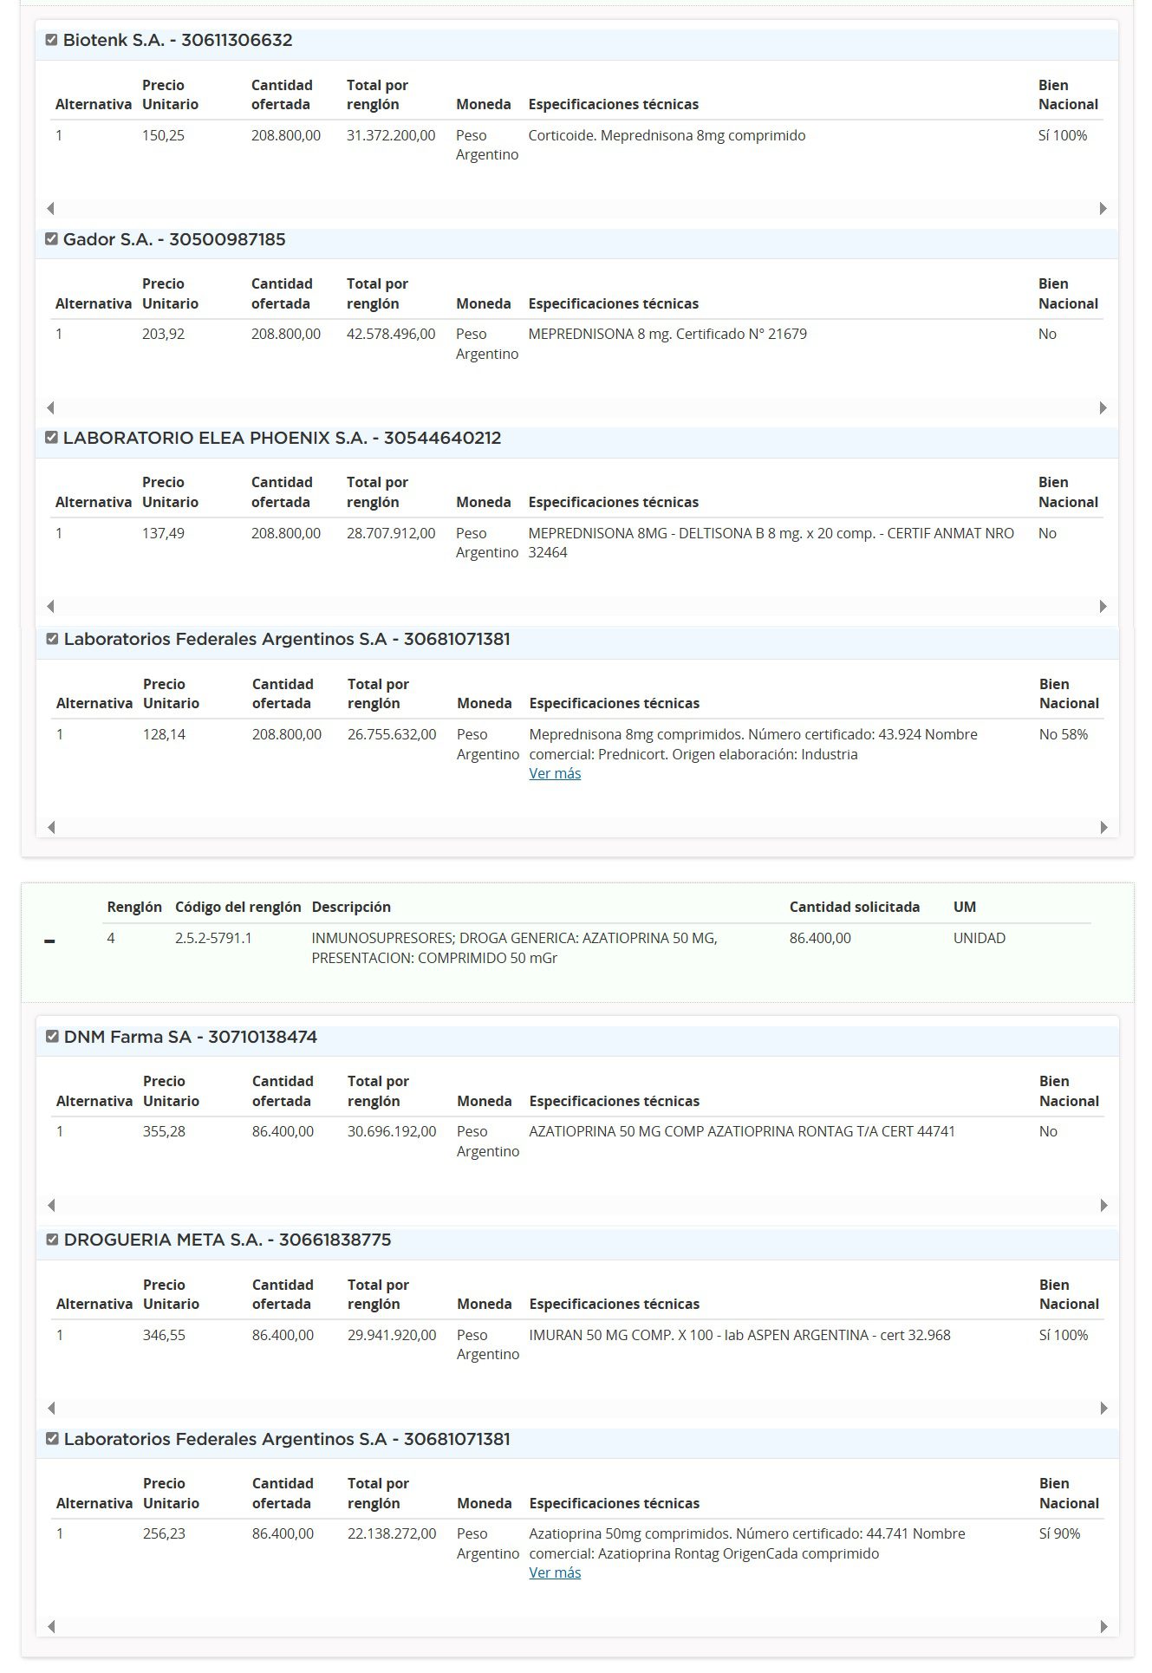Screen dimensions: 1152x1673
Task: Collapse renglón 4 Azatioprina row
Action: pos(49,941)
